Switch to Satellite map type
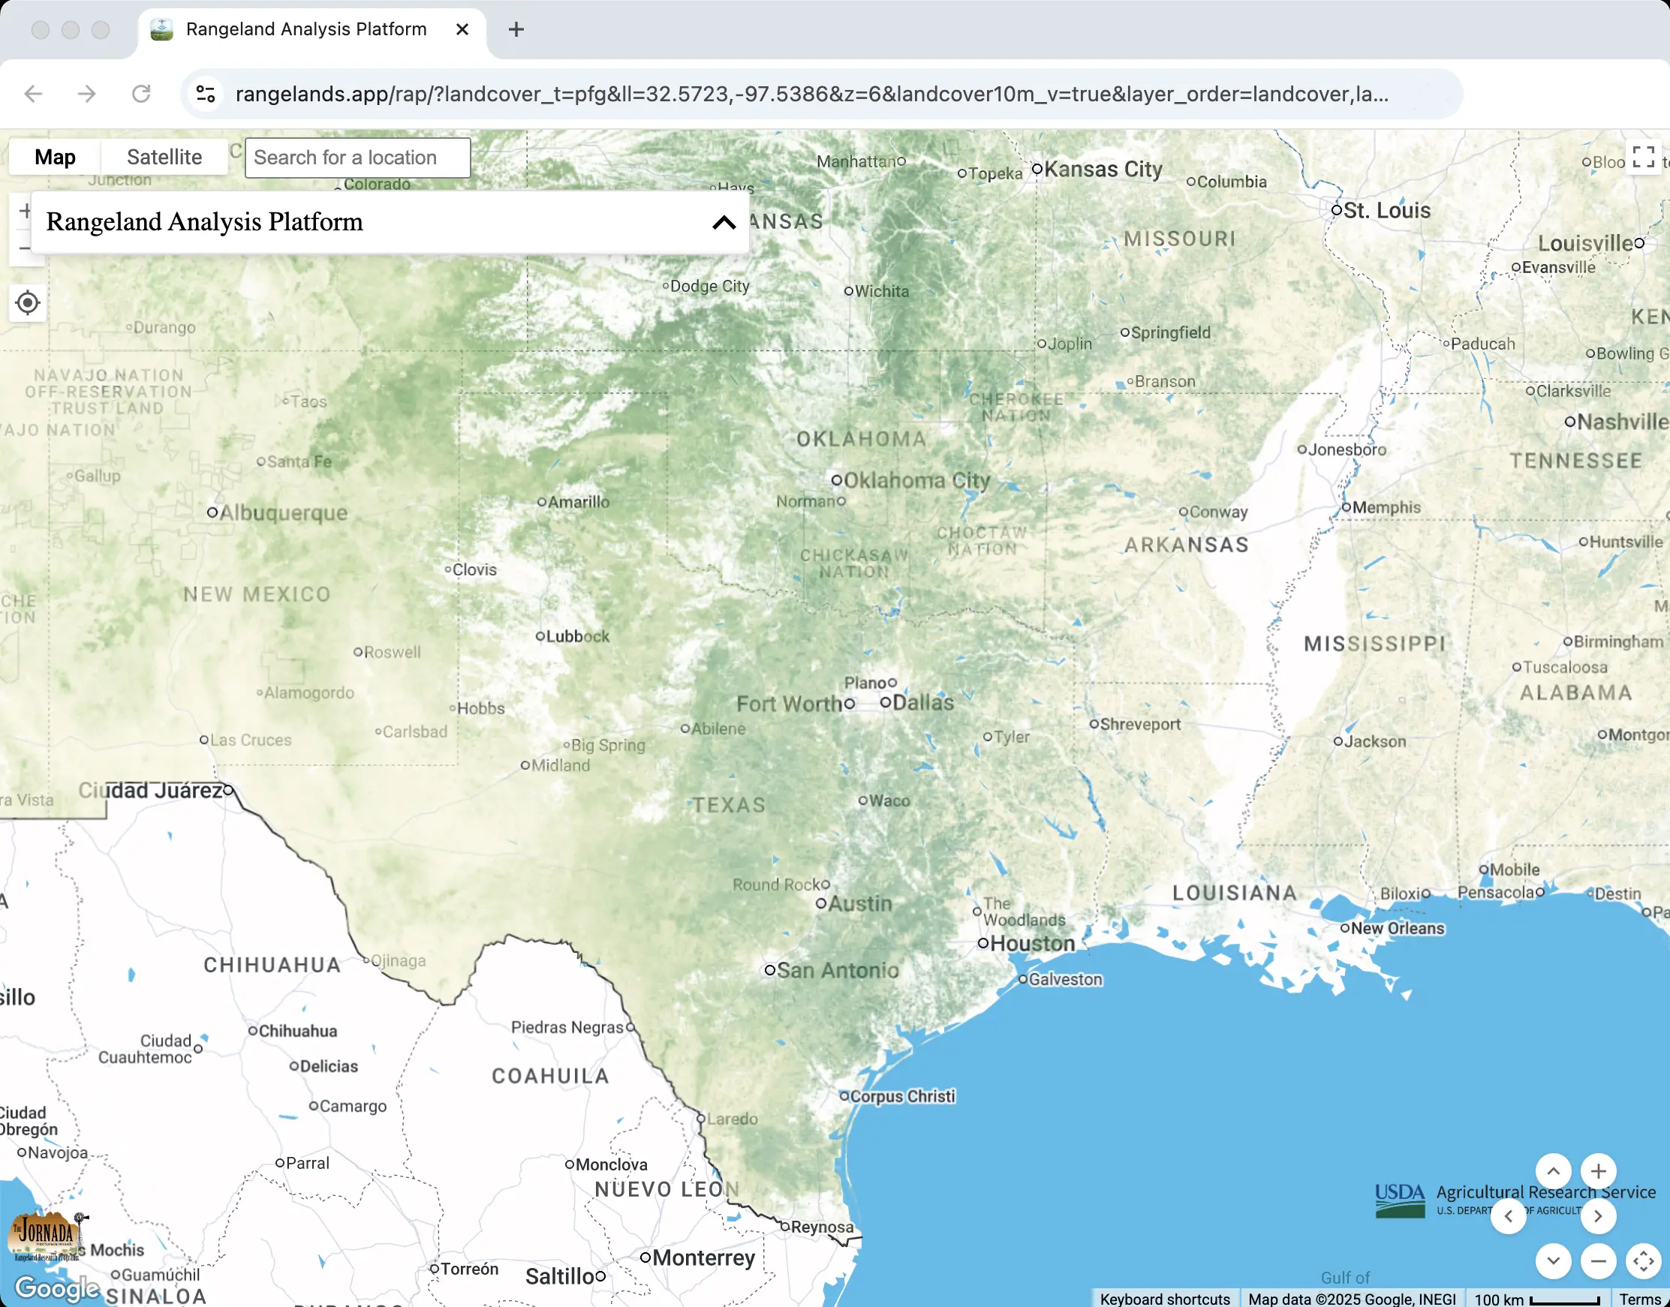Screen dimensions: 1670x1307 point(164,157)
